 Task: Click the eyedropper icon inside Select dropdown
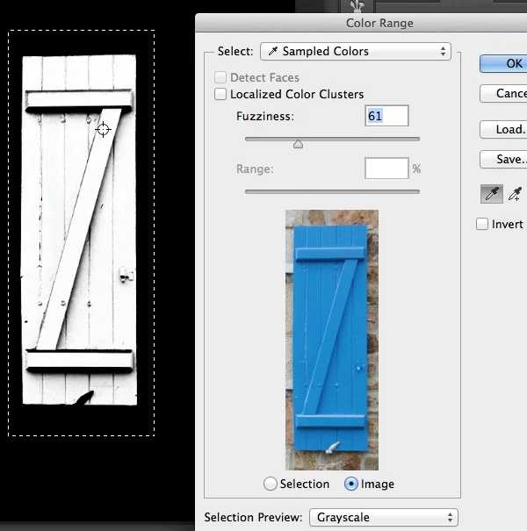[x=272, y=52]
